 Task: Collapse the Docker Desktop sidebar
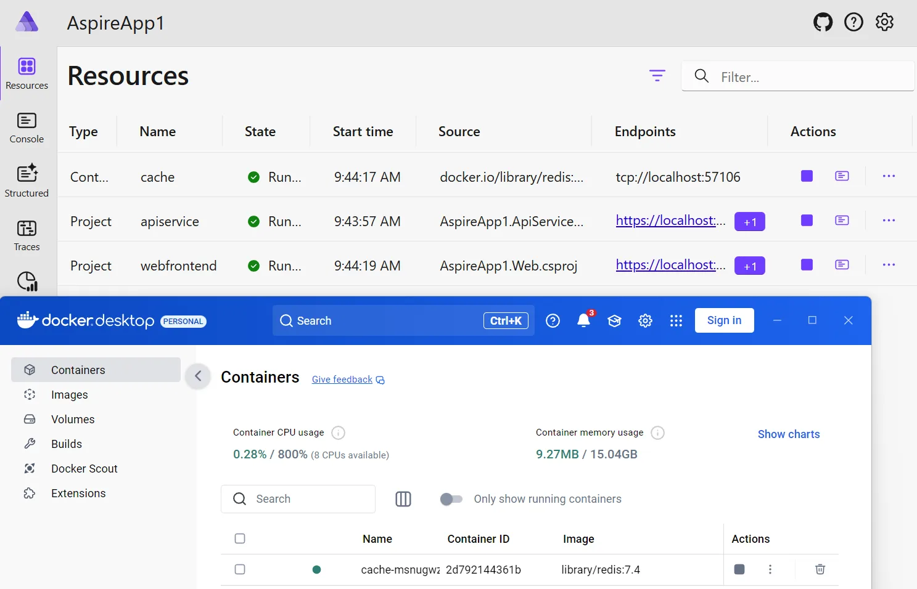(197, 376)
